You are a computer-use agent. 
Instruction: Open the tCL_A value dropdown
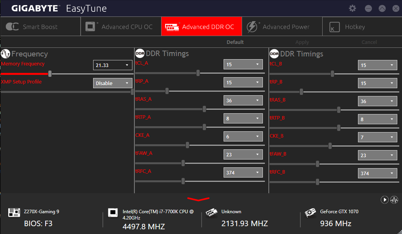coord(243,64)
